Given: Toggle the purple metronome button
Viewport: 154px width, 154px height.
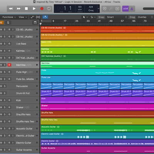Looking at the screenshot, I should point(132,9).
